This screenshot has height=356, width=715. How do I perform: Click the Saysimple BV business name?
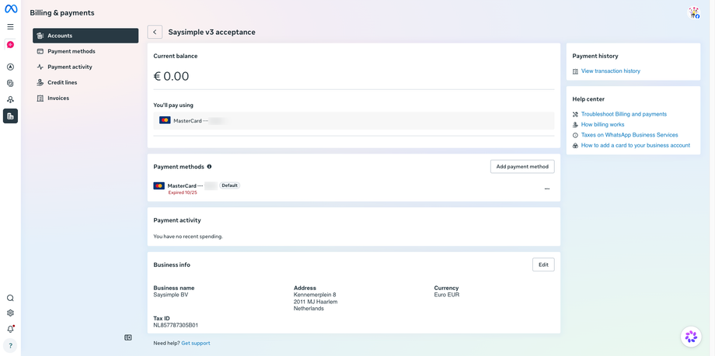(x=170, y=295)
